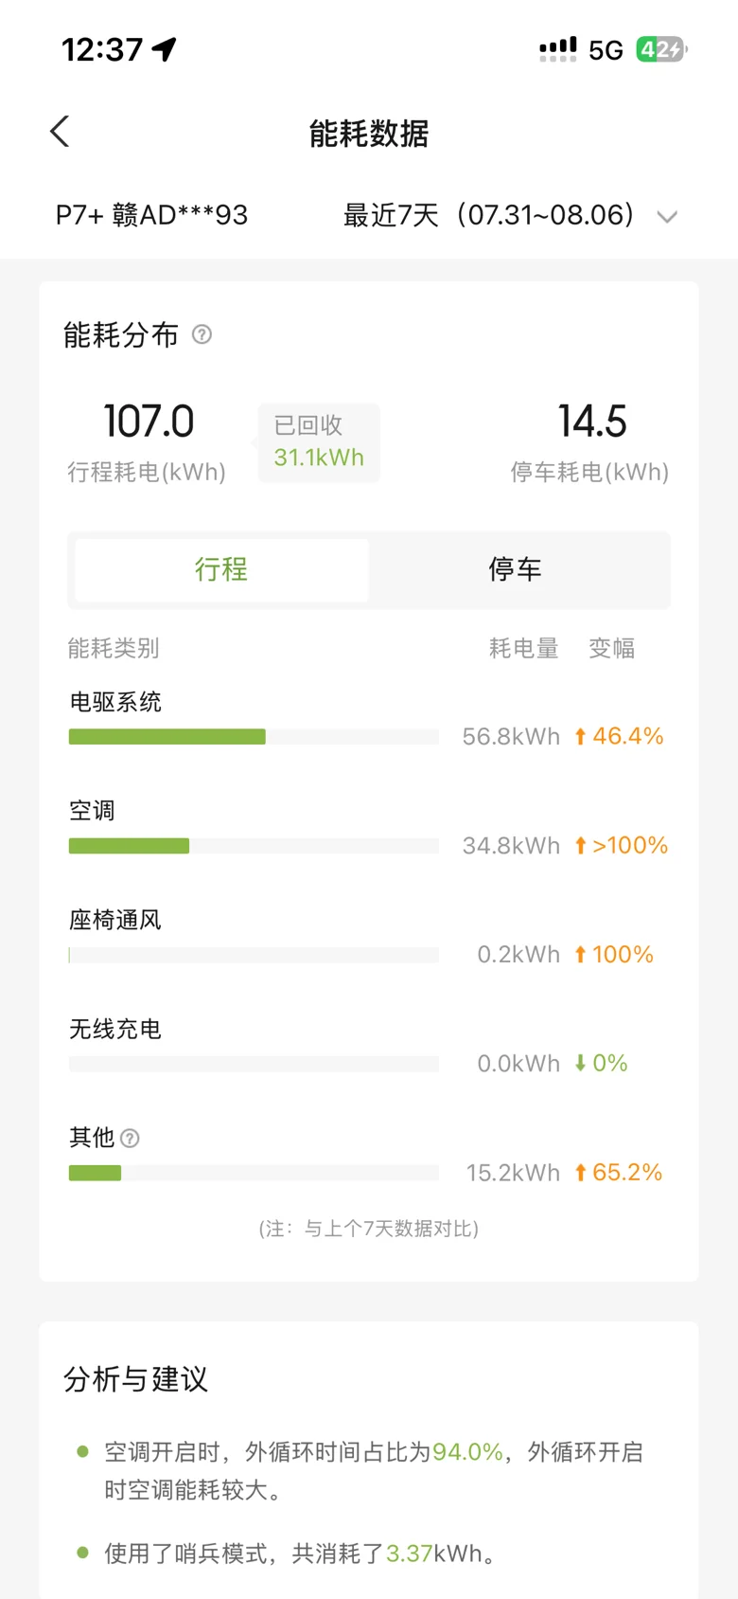Open help icon beside 能耗分布

(202, 334)
